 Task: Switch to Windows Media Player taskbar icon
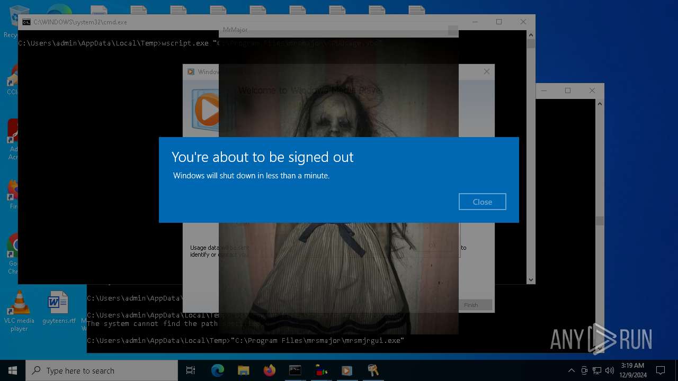pyautogui.click(x=347, y=370)
